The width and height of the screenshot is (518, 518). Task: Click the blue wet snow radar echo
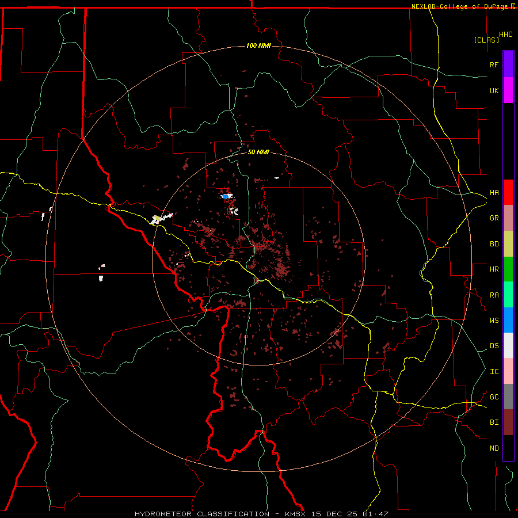click(x=226, y=196)
